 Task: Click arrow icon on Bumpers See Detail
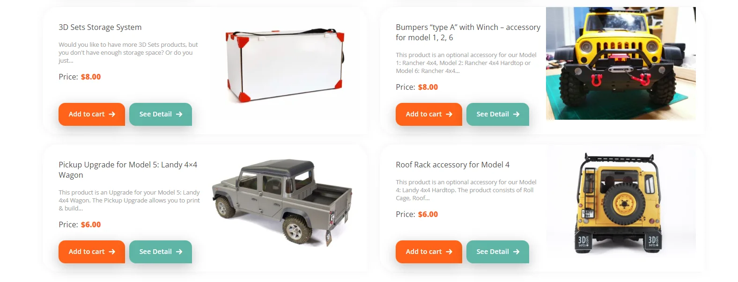[517, 114]
